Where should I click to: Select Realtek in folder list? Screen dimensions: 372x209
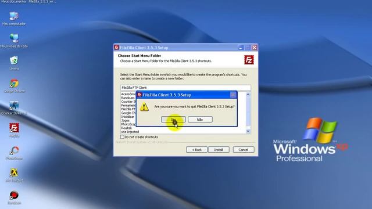pos(127,128)
